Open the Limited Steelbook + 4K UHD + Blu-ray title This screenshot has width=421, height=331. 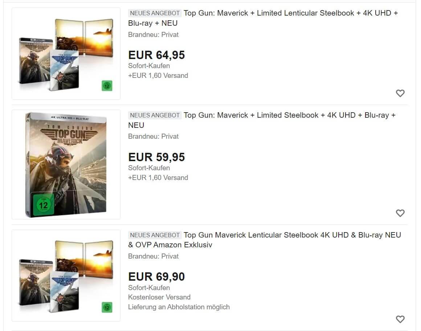coord(262,120)
